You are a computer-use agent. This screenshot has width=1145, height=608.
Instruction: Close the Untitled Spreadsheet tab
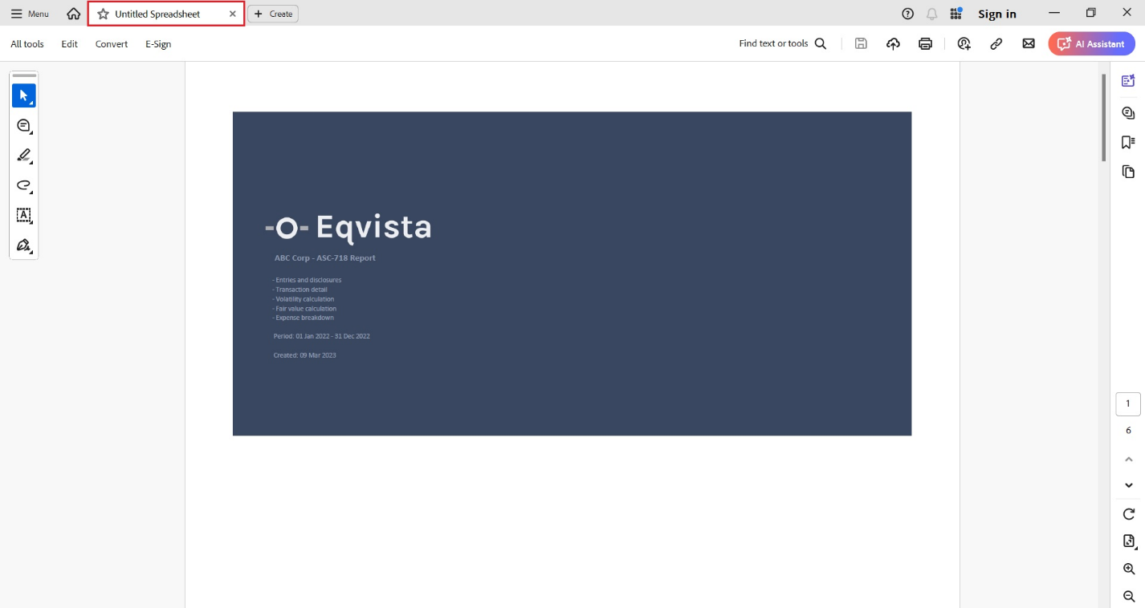pos(233,14)
